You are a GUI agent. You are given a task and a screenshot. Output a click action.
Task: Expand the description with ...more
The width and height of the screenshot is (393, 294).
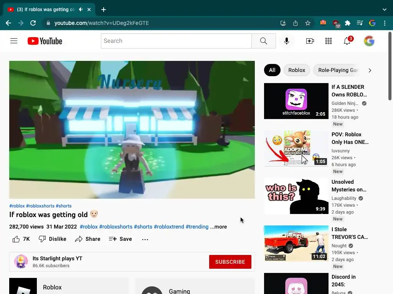pyautogui.click(x=218, y=227)
